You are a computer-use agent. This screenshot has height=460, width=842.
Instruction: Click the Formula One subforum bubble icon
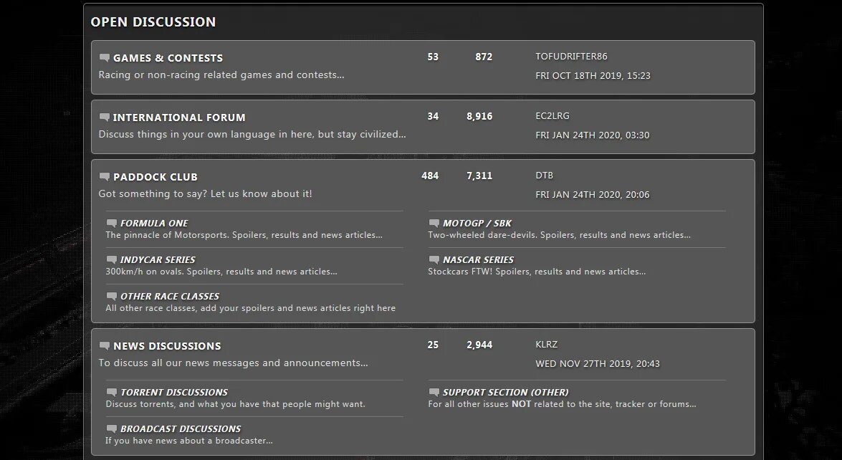(112, 224)
